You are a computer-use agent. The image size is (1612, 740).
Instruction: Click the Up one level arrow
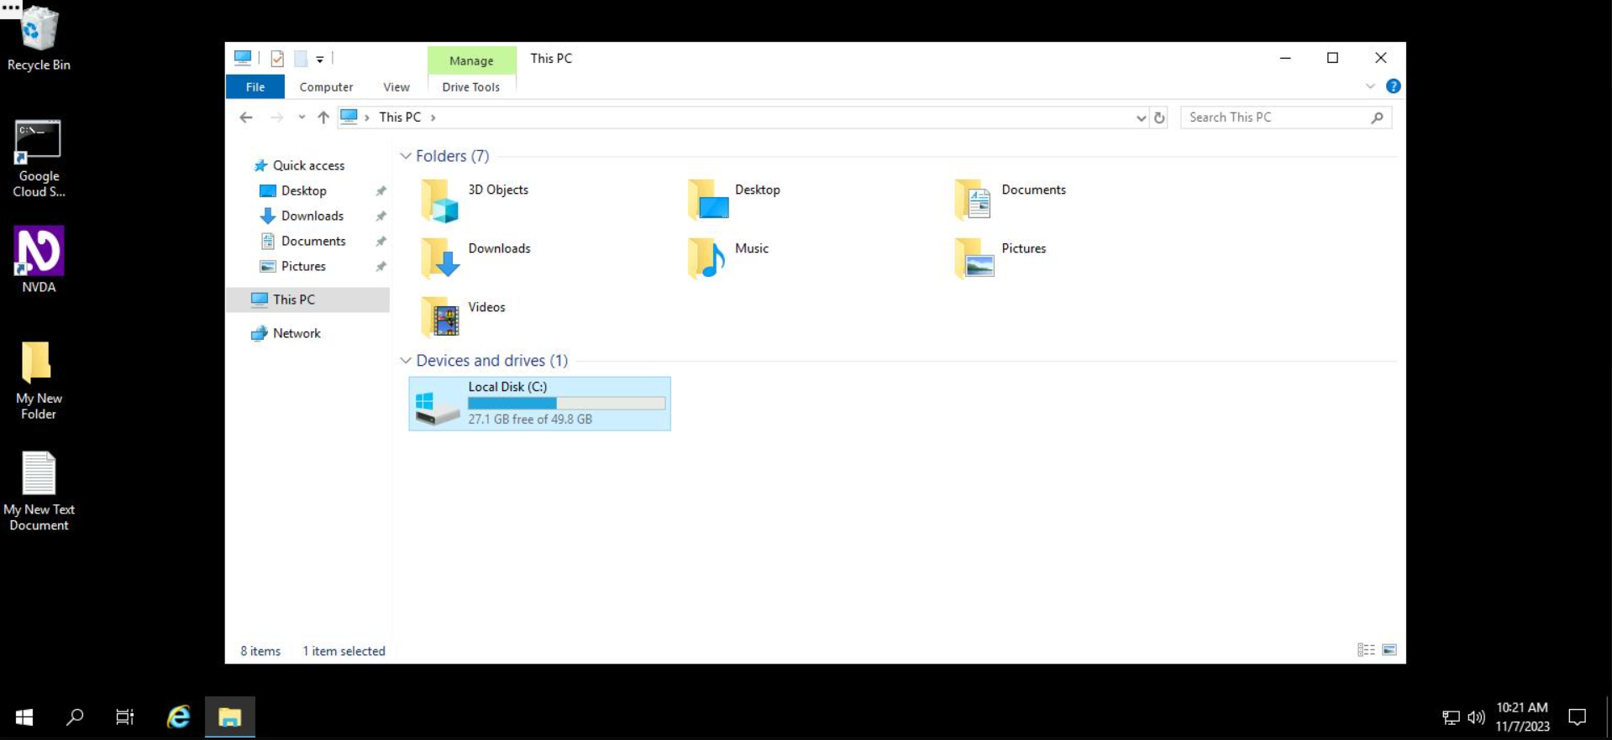[323, 117]
